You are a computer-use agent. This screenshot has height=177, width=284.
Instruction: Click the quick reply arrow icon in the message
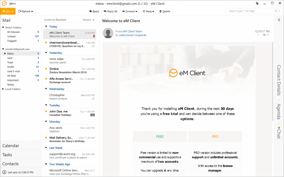coord(264,34)
